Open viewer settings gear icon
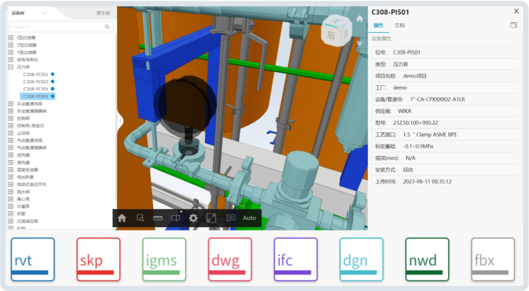This screenshot has width=529, height=291. [x=193, y=218]
